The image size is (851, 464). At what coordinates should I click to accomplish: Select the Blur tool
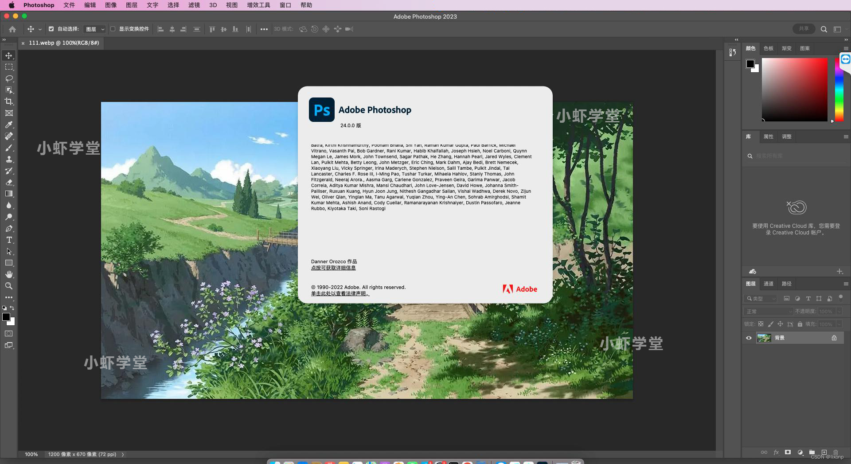tap(9, 205)
